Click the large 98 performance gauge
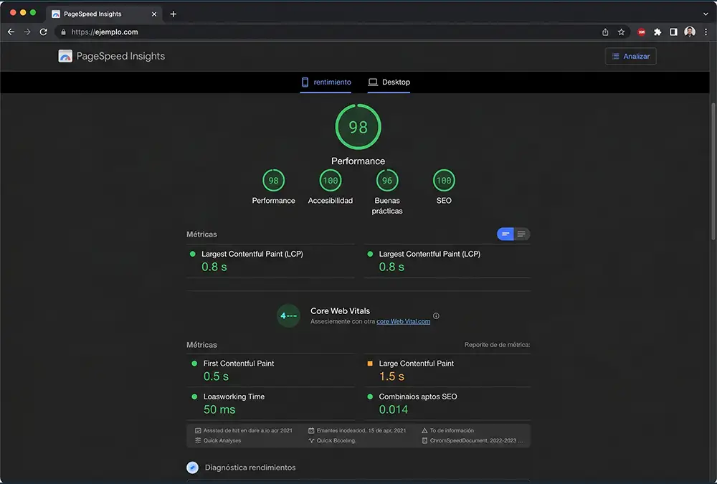Screen dimensions: 717x484 [358, 127]
